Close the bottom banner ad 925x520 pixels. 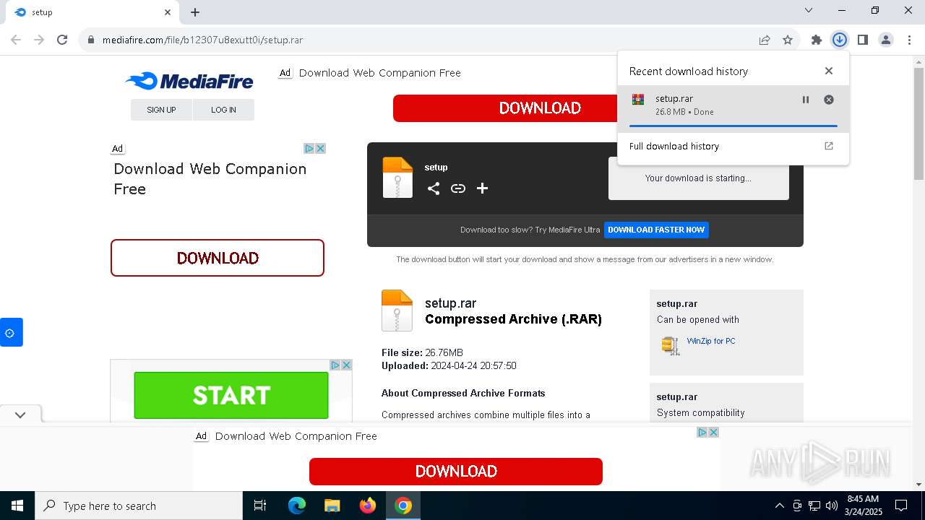coord(714,432)
